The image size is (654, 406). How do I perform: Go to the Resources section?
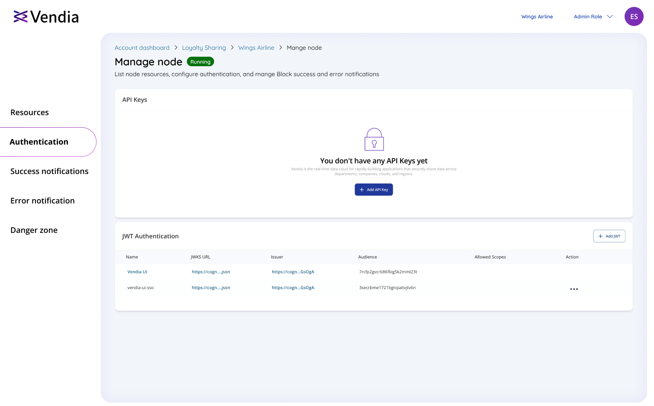[29, 113]
